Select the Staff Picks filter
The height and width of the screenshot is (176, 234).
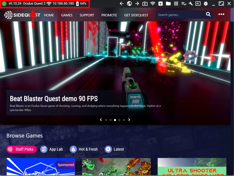22,149
